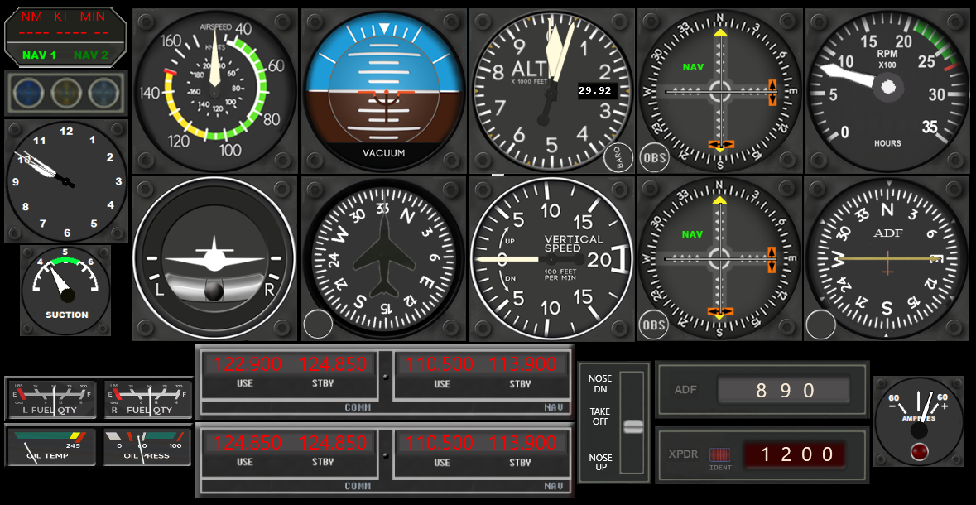Click the altimeter 29.92 pressure setting window
Screen dimensions: 976x505
coord(595,90)
